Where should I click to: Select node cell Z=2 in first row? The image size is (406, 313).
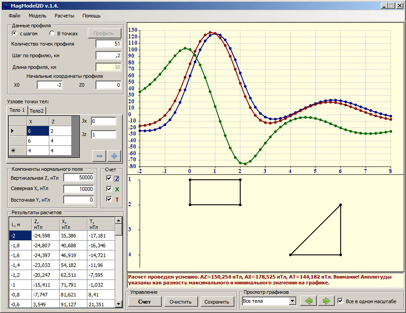(60, 131)
